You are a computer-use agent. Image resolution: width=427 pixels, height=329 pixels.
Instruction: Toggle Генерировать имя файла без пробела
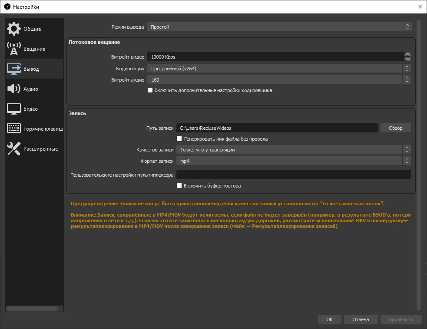(179, 139)
